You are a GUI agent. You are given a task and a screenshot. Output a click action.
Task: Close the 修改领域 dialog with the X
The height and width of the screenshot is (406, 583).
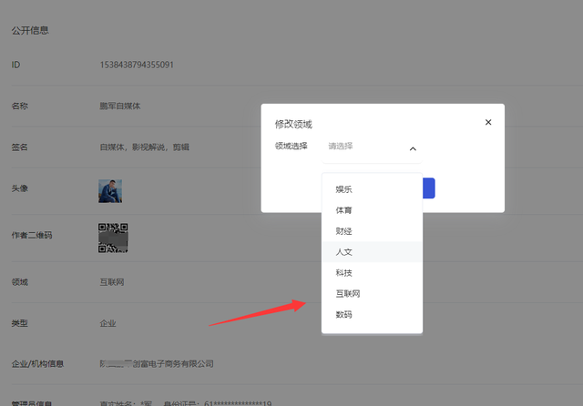[488, 122]
